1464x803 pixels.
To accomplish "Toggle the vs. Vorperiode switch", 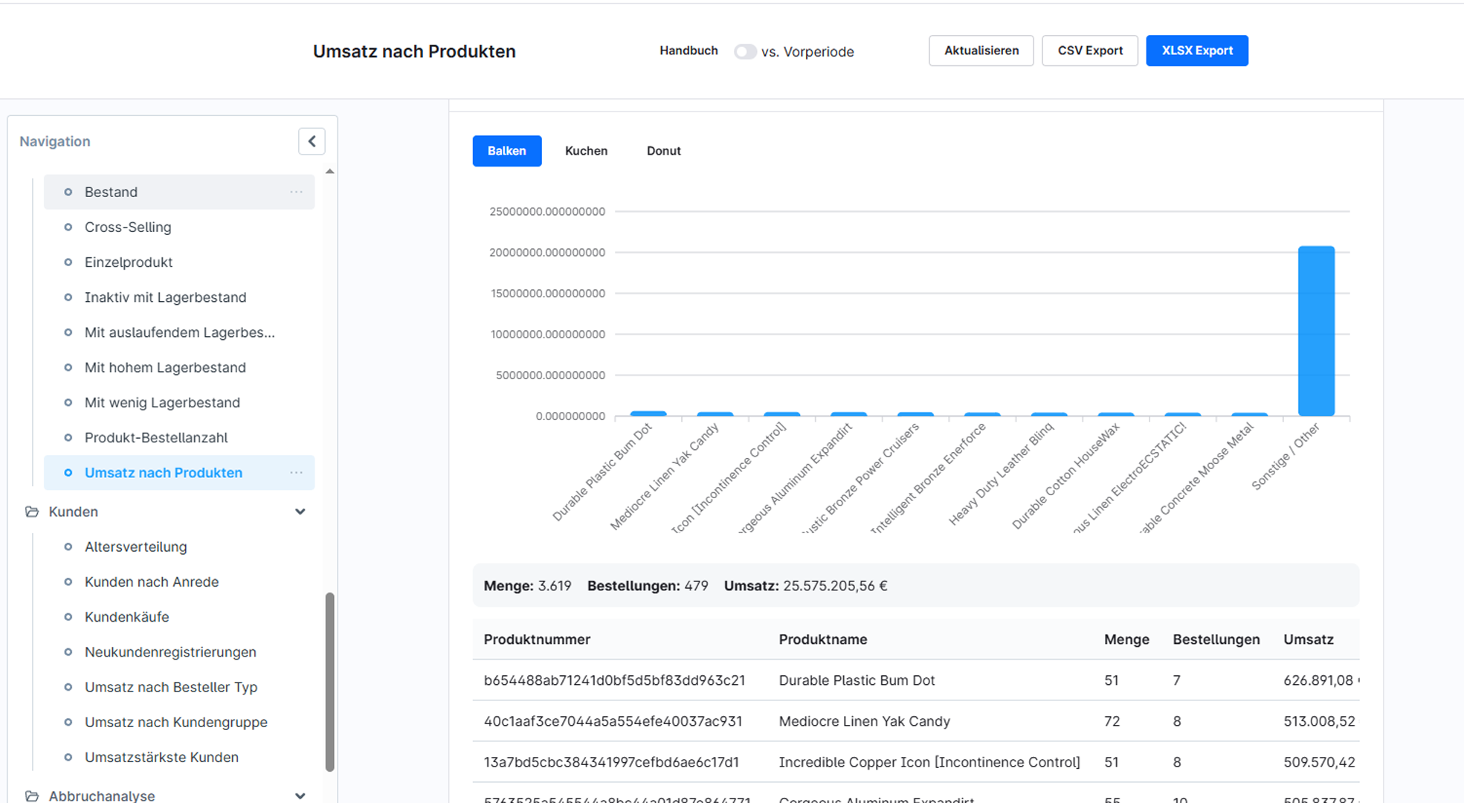I will tap(744, 51).
